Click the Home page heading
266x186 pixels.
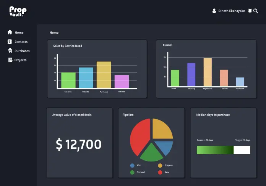[54, 33]
